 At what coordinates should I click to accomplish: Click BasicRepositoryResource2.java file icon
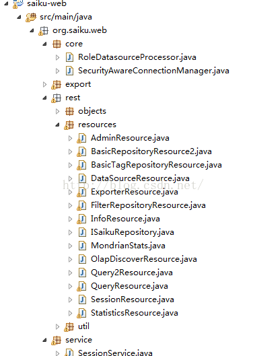point(81,151)
